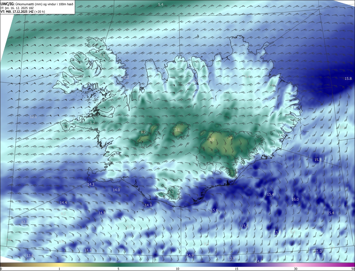The image size is (355, 271).
Task: Click the 3.2 value on the glacier
Action: click(x=143, y=132)
